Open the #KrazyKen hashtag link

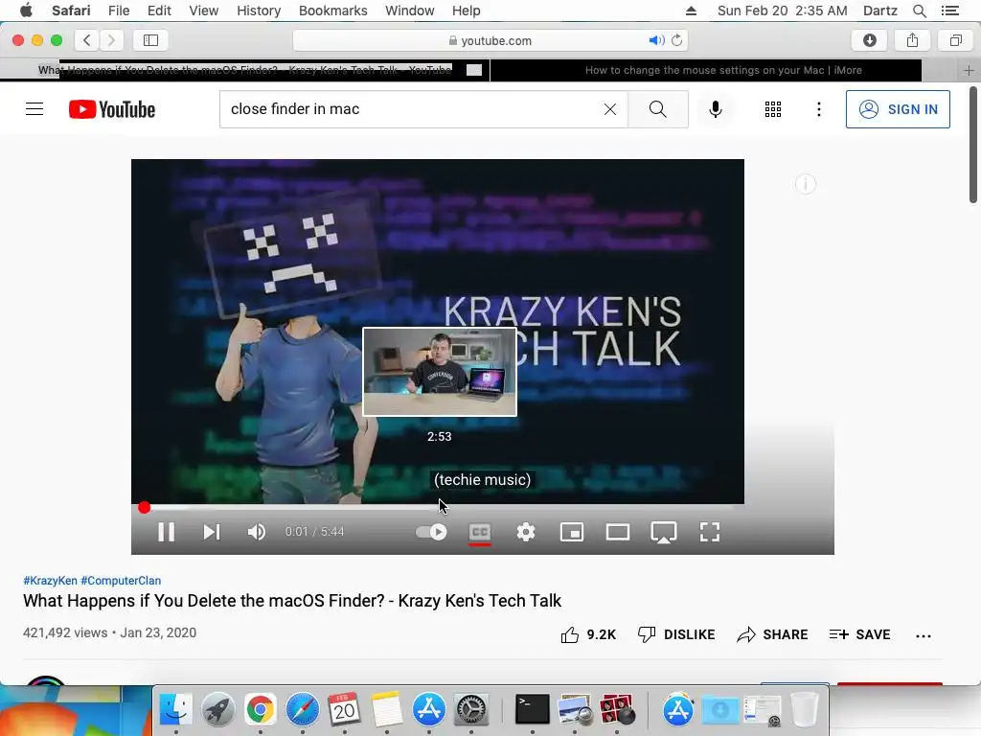point(50,581)
